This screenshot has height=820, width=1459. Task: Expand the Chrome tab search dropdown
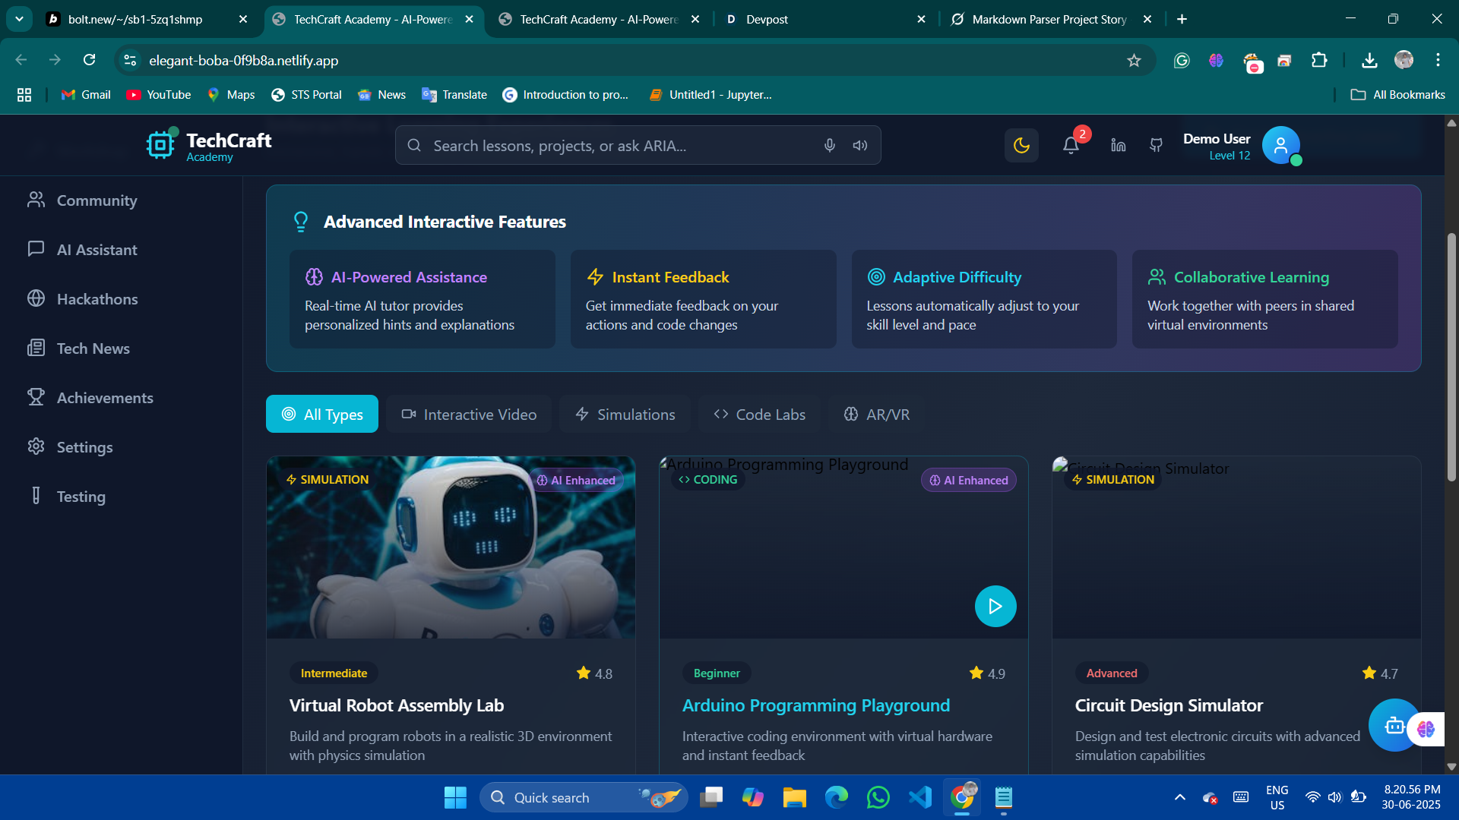(19, 19)
